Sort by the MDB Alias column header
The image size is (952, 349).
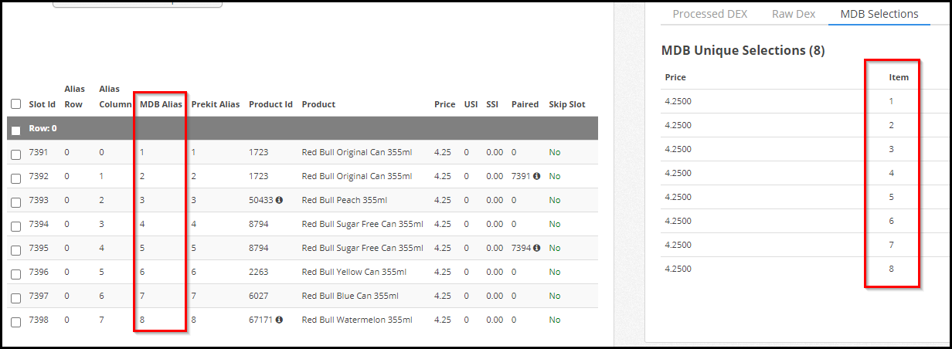[161, 104]
